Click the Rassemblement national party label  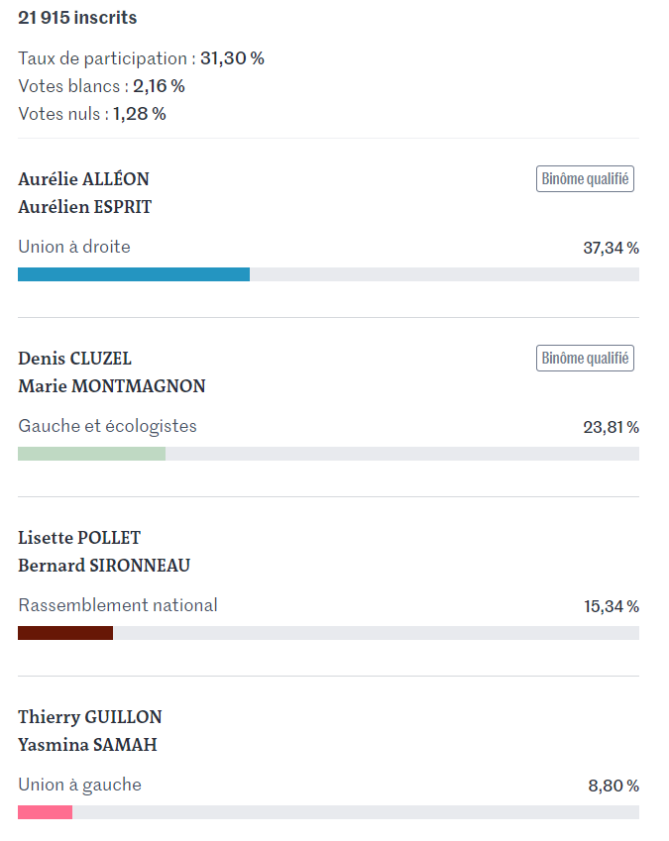point(118,605)
